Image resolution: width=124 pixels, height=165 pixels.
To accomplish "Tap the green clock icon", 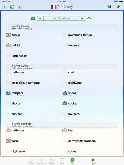I will 12,7.
